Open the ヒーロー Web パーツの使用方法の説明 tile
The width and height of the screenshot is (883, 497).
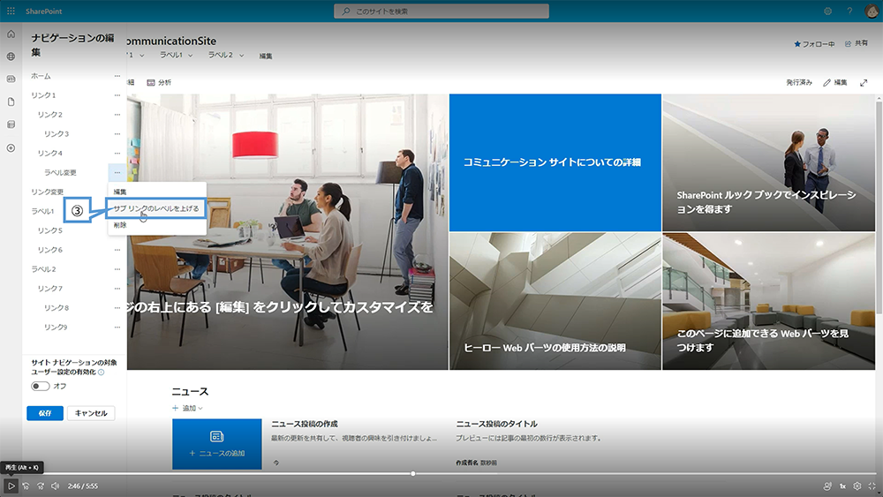tap(555, 302)
